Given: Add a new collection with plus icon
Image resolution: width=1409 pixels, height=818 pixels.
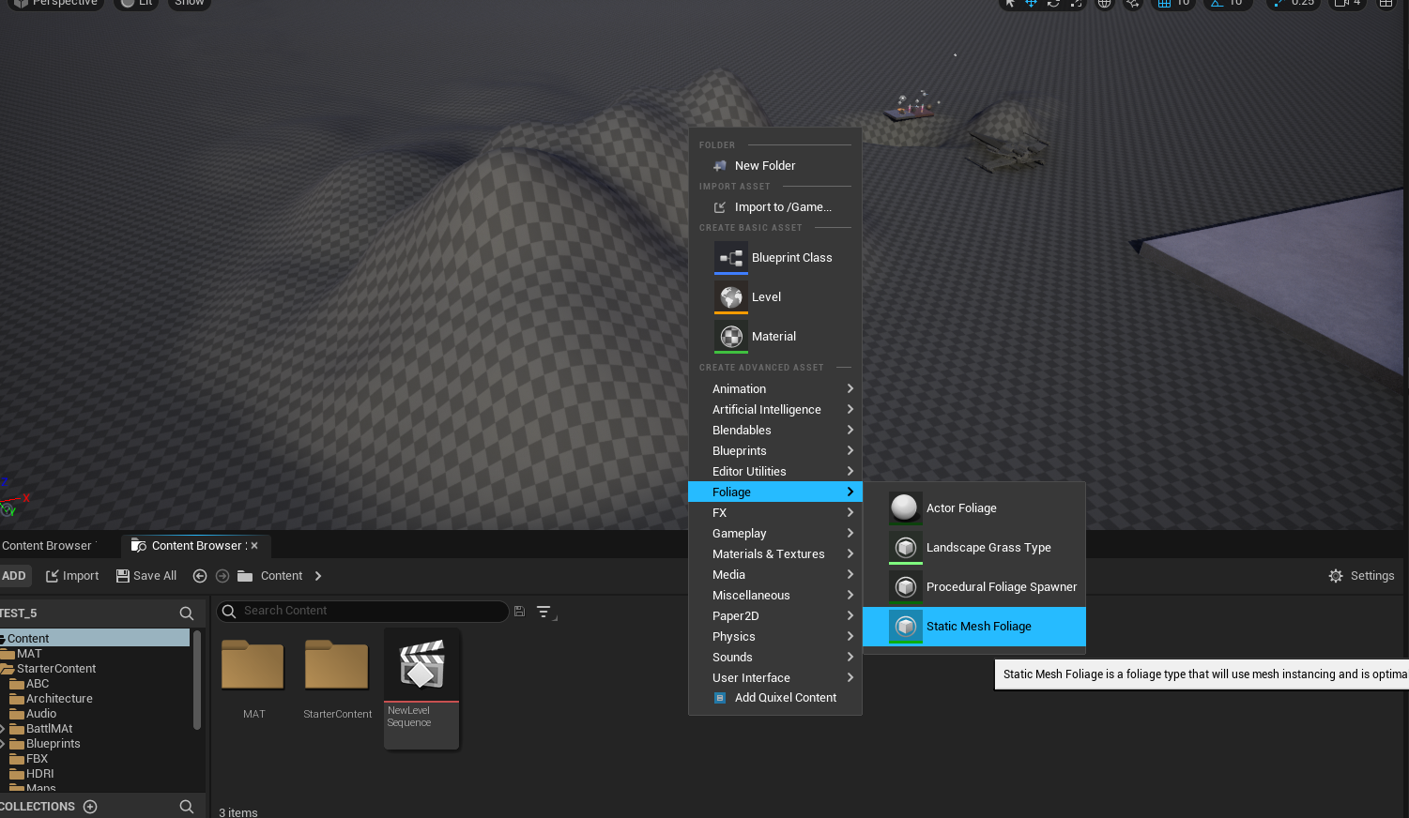Looking at the screenshot, I should point(90,807).
